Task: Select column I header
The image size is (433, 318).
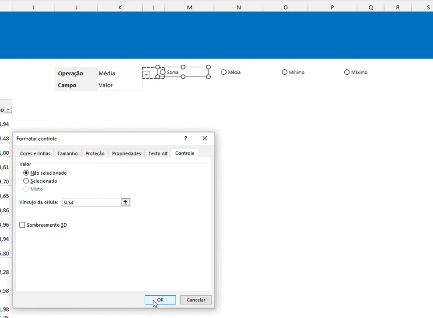Action: [x=33, y=7]
